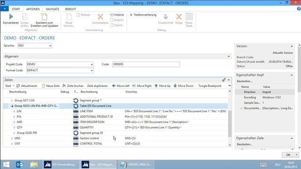Viewport: 301px width, 169px height.
Task: Click the Konvertieren play icon
Action: point(11,17)
